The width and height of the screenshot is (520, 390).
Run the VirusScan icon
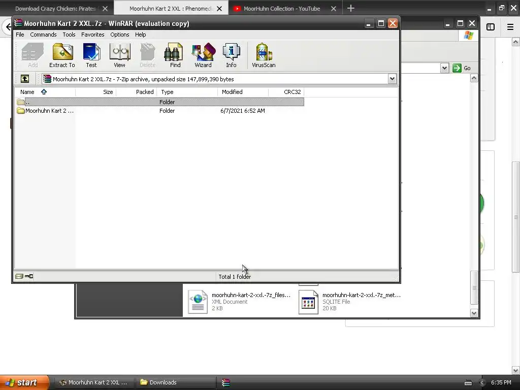(264, 55)
